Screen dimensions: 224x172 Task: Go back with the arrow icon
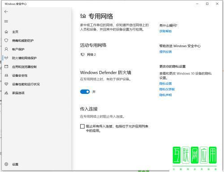6,12
